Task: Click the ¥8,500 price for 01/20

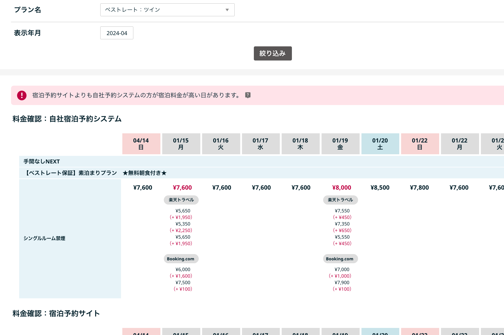Action: (380, 188)
